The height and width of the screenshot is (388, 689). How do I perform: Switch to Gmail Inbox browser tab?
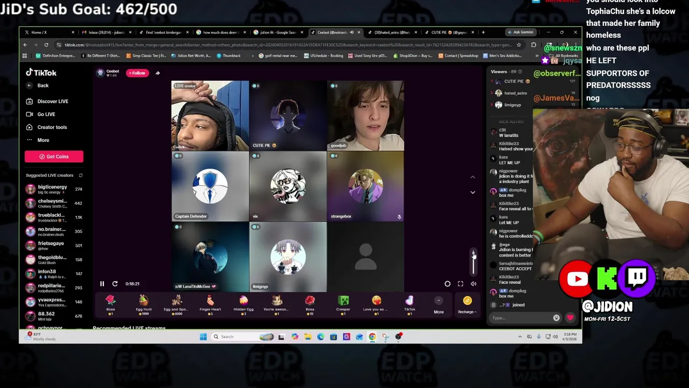107,32
